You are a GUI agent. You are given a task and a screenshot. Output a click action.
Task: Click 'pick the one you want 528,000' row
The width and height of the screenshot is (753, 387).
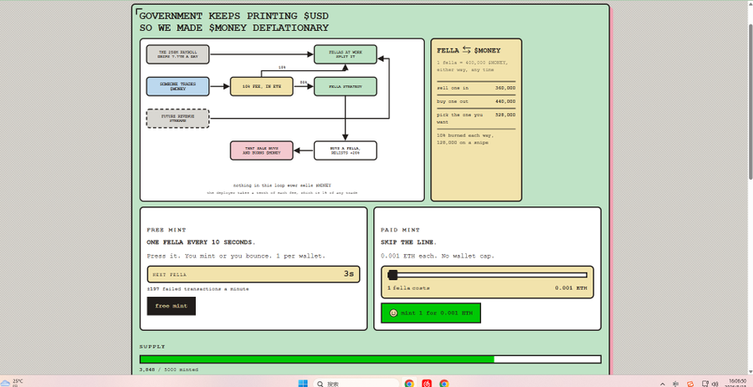click(476, 119)
